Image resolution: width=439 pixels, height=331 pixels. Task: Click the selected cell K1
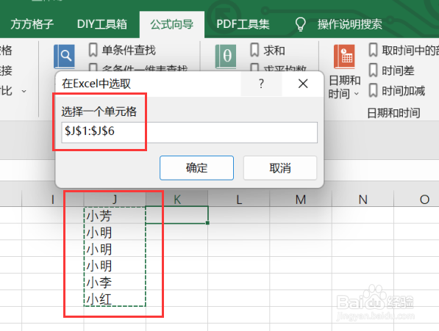[x=177, y=215]
